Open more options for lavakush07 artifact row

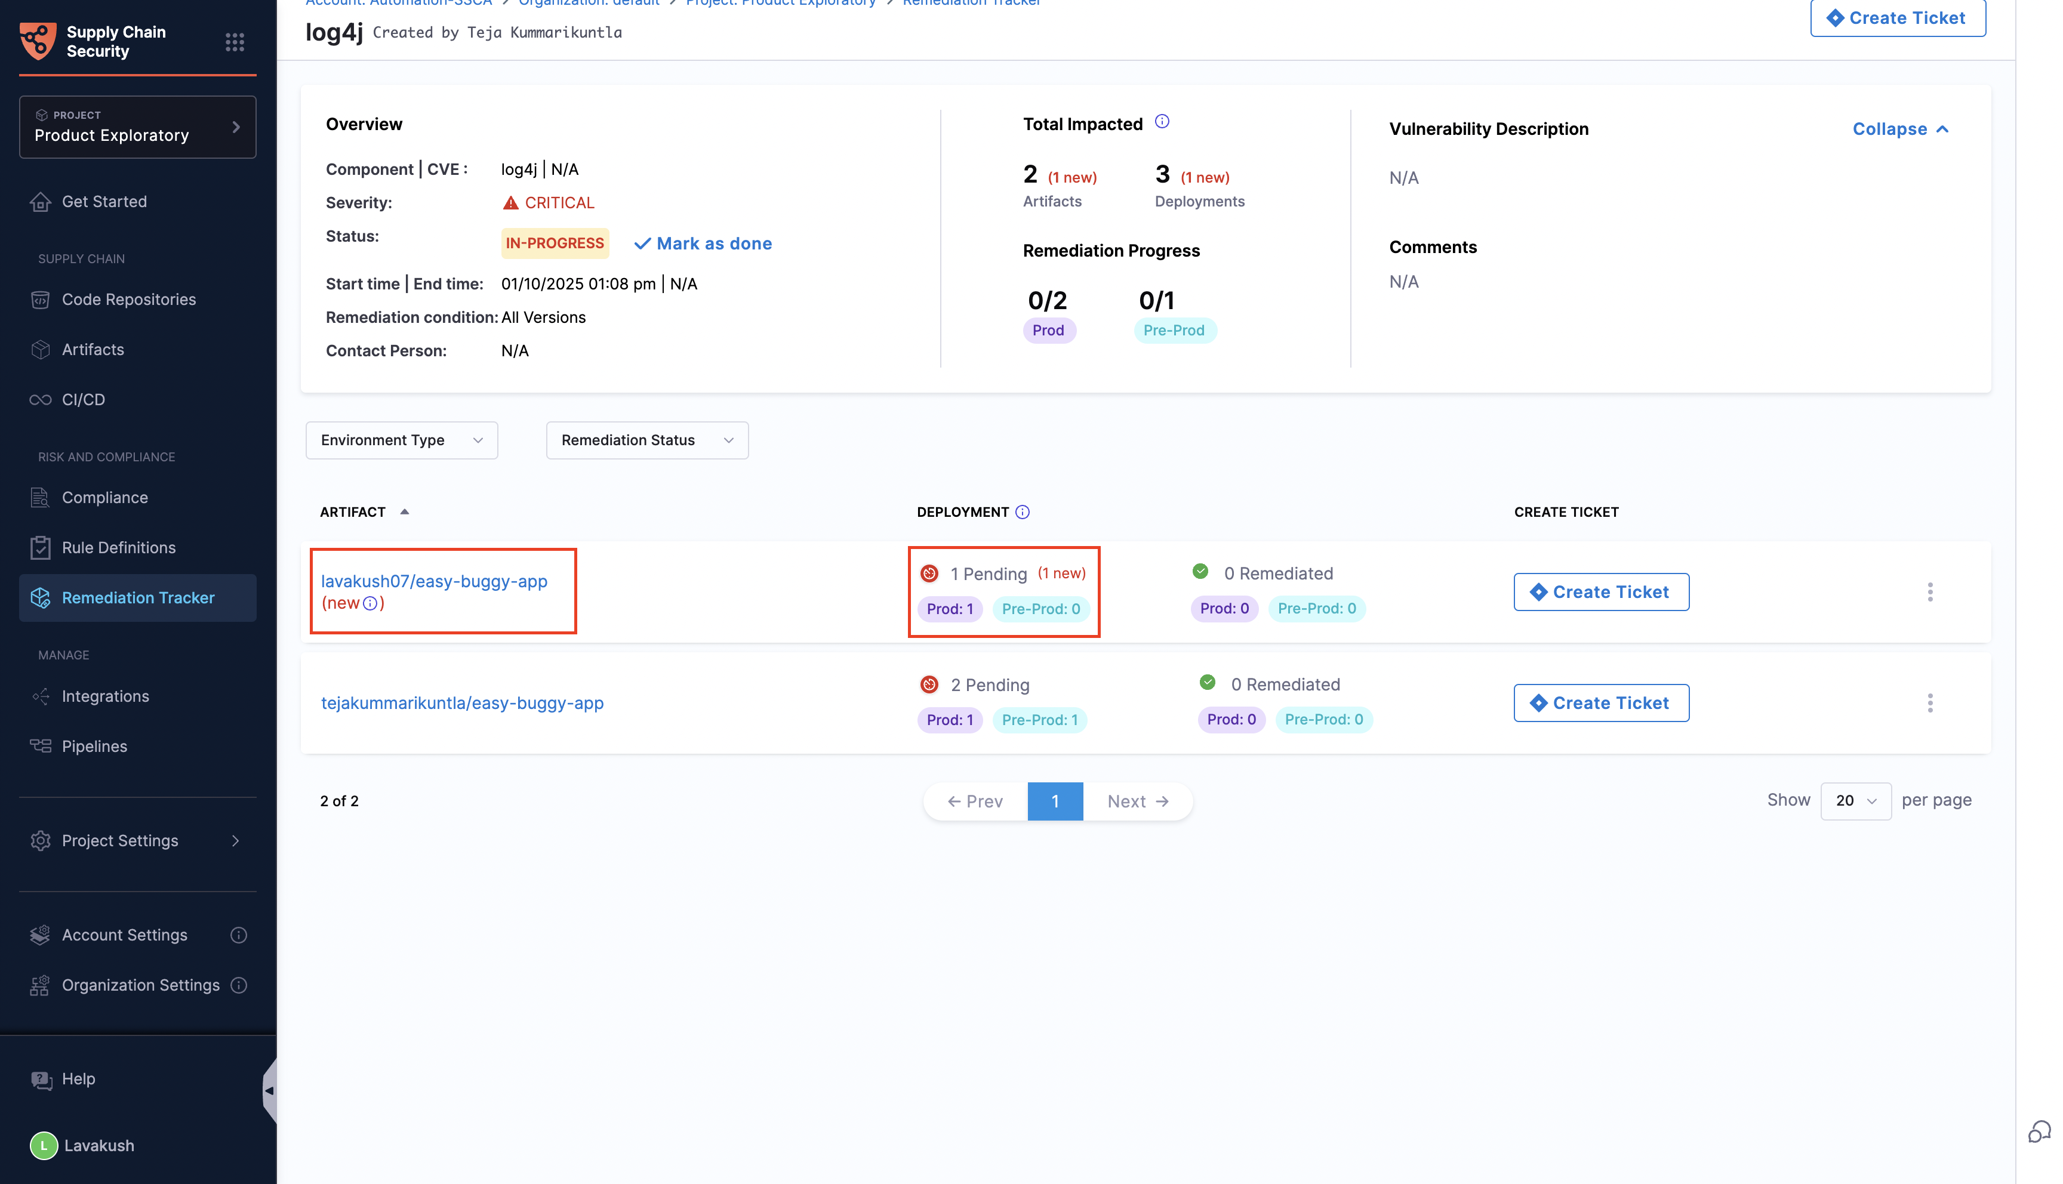1930,592
